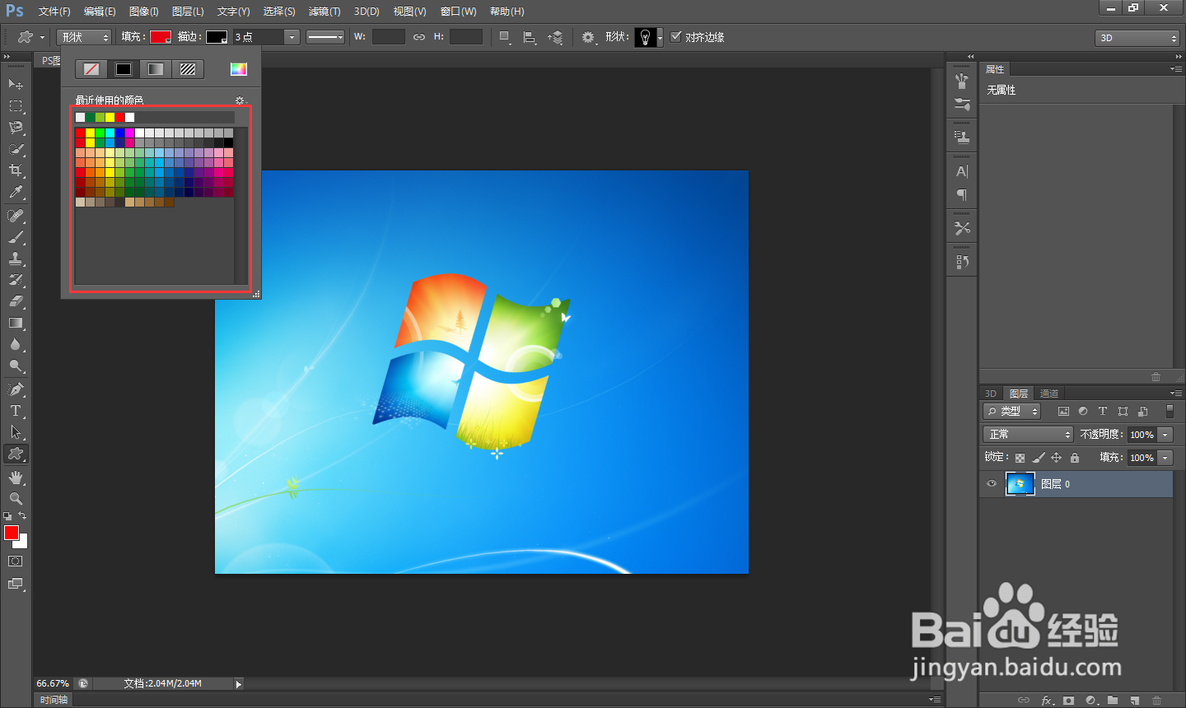This screenshot has height=708, width=1186.
Task: Switch to the 通道 tab
Action: [1048, 394]
